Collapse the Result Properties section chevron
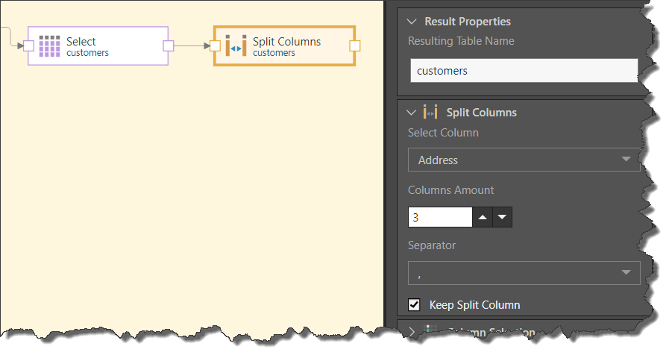Image resolution: width=672 pixels, height=358 pixels. [x=412, y=22]
